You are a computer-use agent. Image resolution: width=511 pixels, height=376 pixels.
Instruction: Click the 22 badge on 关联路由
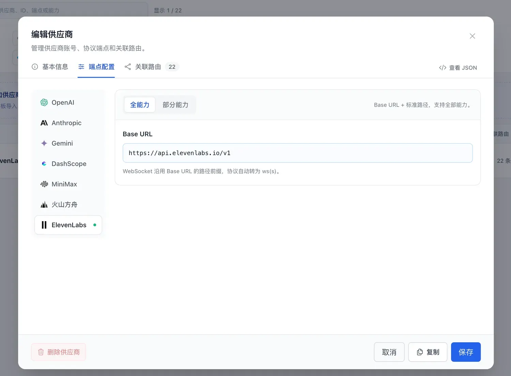coord(172,67)
